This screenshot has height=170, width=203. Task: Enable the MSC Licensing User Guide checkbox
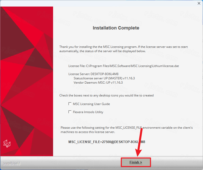point(70,104)
